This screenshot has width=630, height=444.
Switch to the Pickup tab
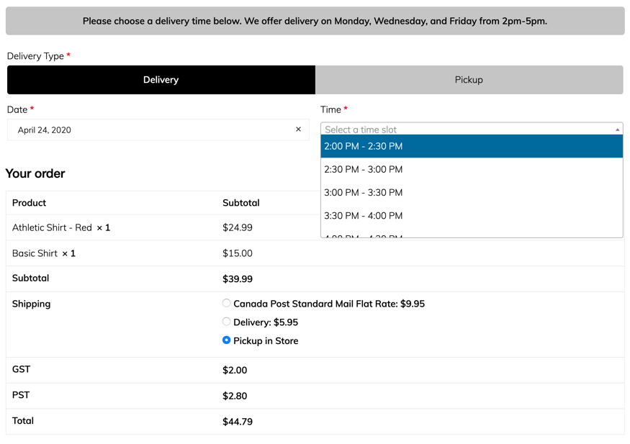tap(469, 80)
